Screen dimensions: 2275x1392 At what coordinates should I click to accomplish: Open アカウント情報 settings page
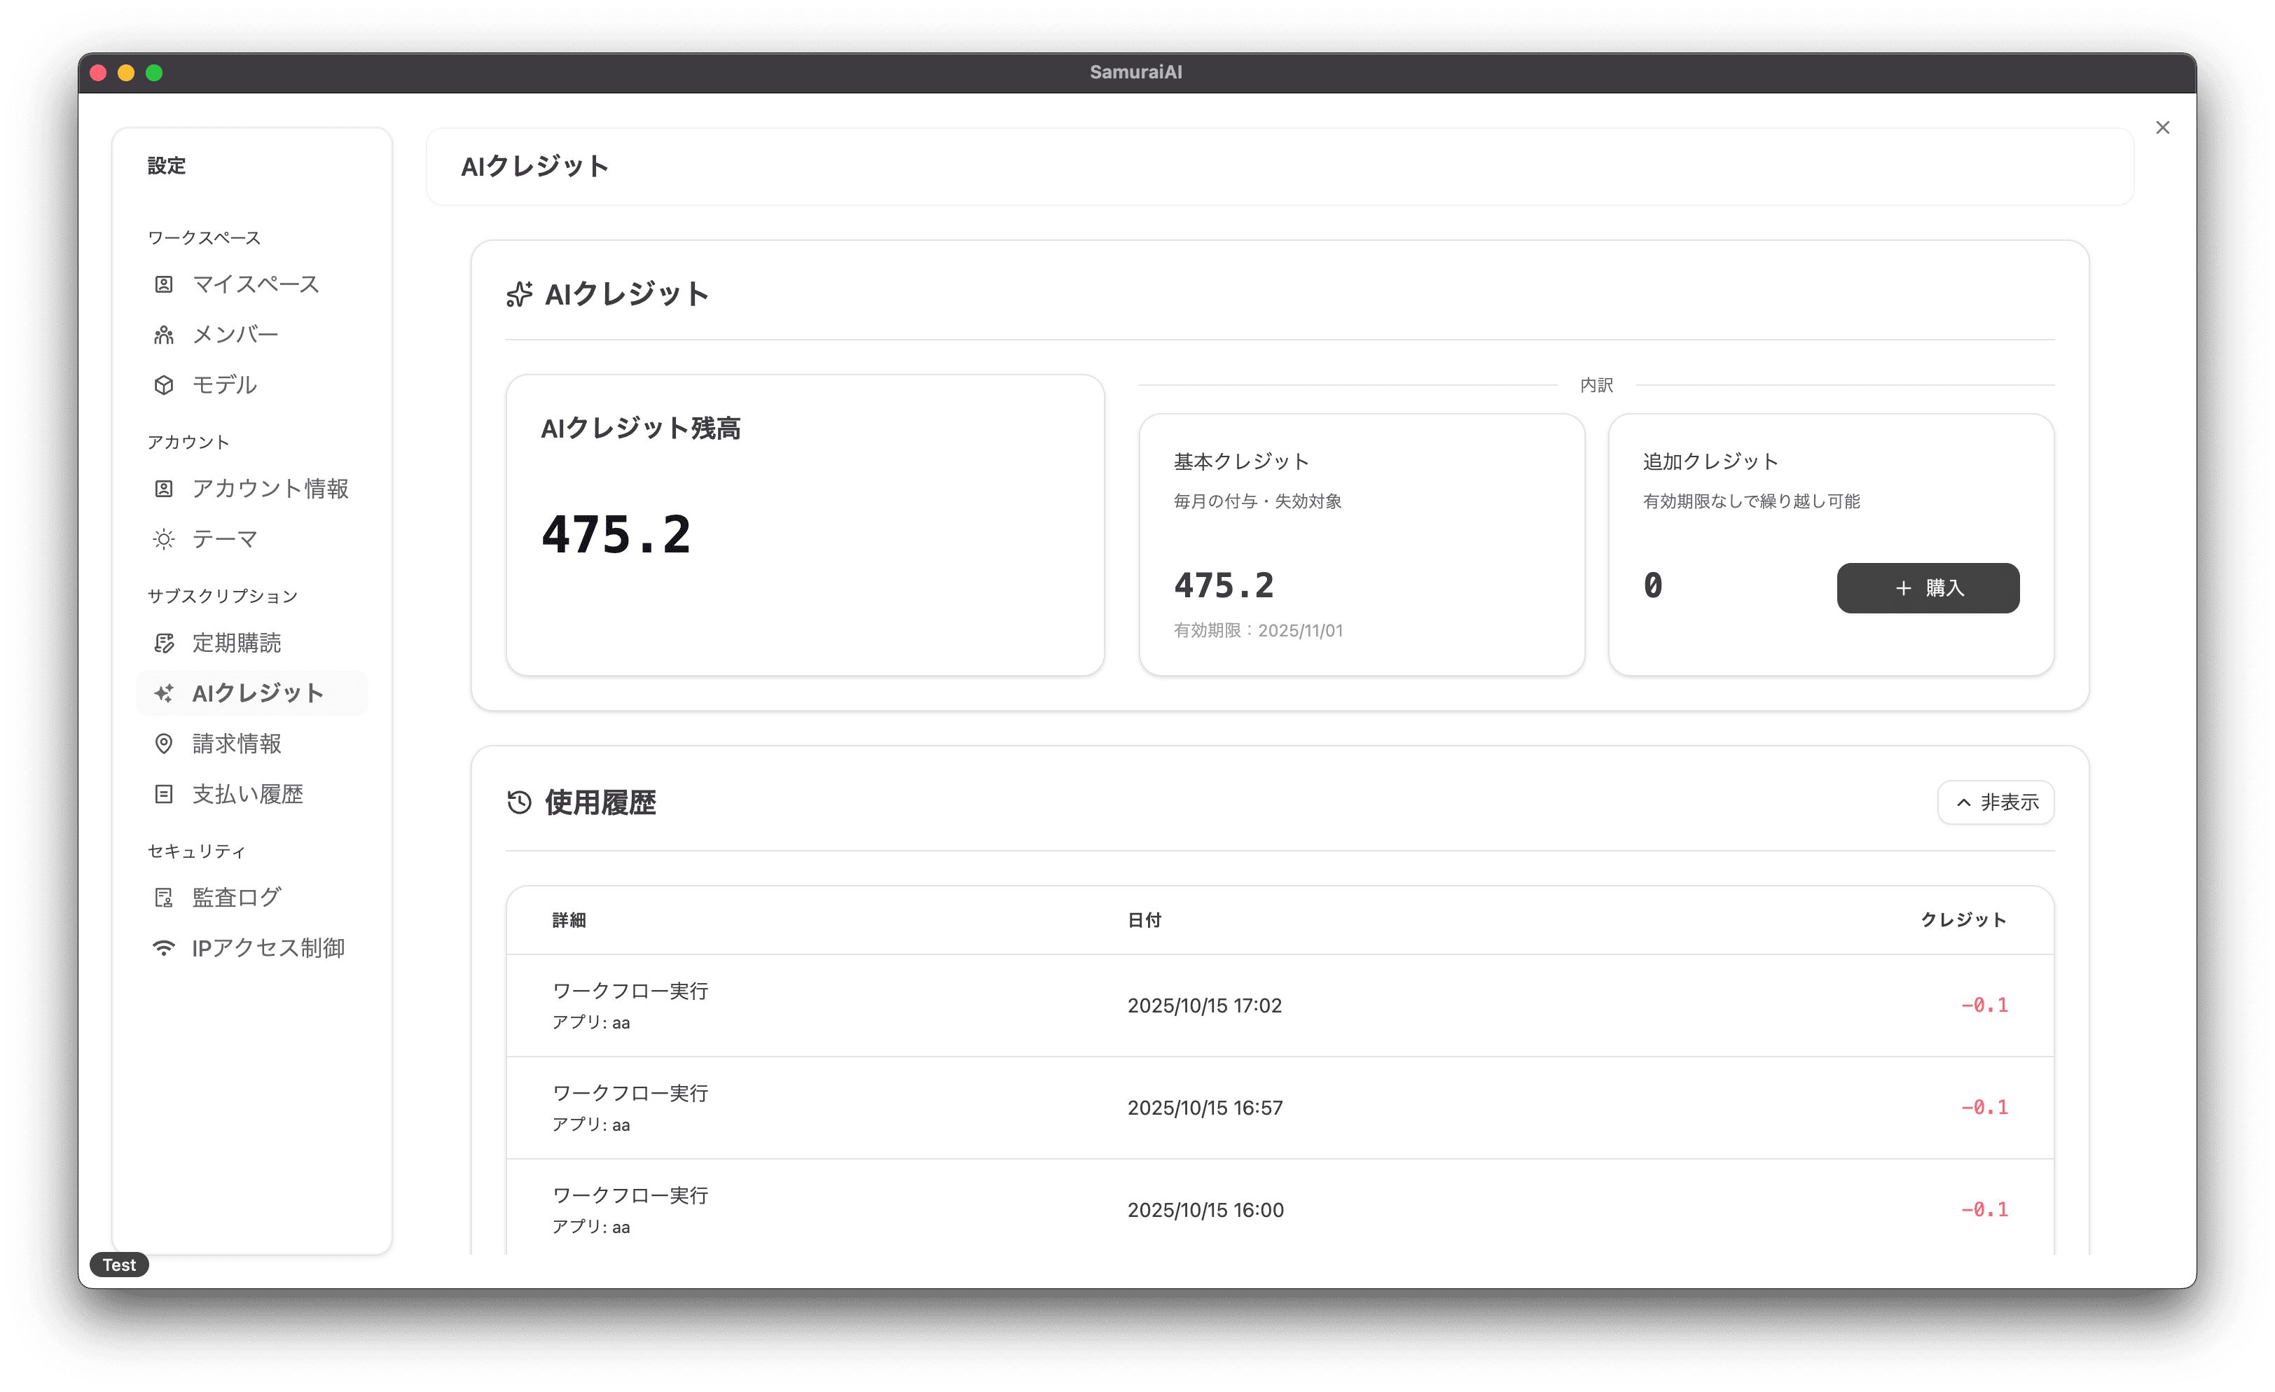[270, 488]
